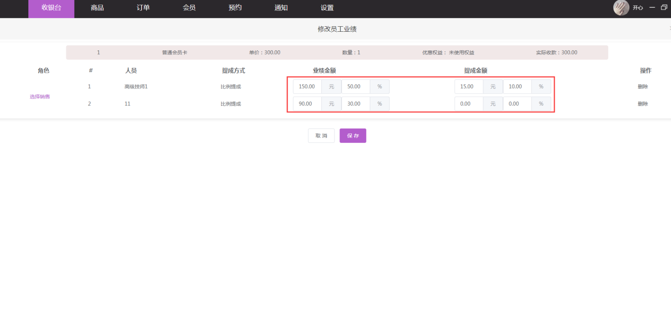Screen dimensions: 671x323
Task: Click the user avatar picture
Action: click(621, 8)
